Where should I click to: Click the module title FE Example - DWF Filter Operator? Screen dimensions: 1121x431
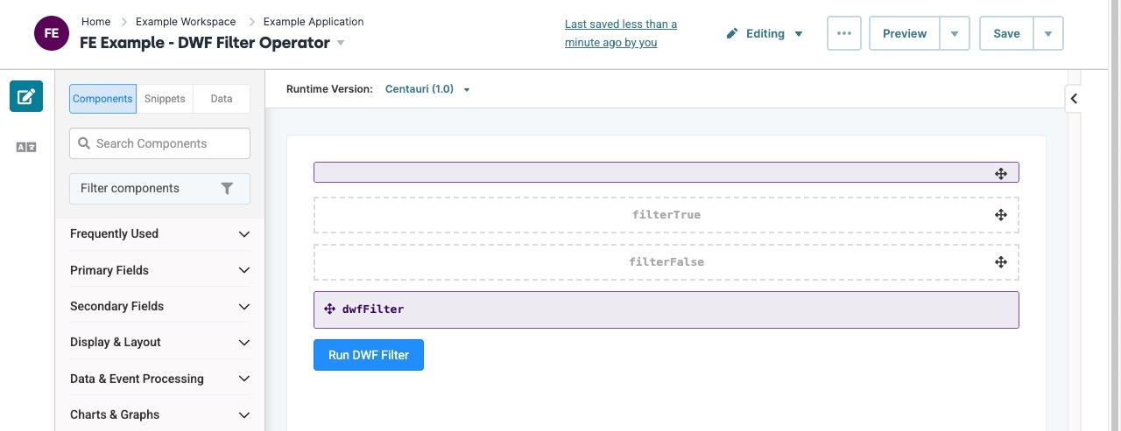tap(205, 43)
